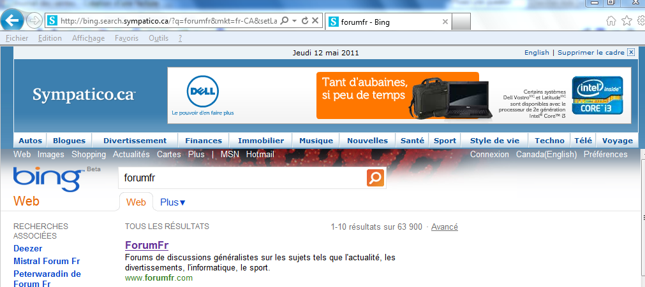Stop loading with the address bar X
Viewport: 645px width, 287px height.
coord(315,20)
